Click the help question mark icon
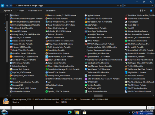The height and width of the screenshot is (115, 155). (x=151, y=11)
